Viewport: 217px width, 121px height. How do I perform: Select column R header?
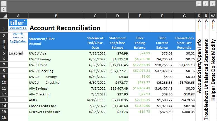(x=206, y=16)
